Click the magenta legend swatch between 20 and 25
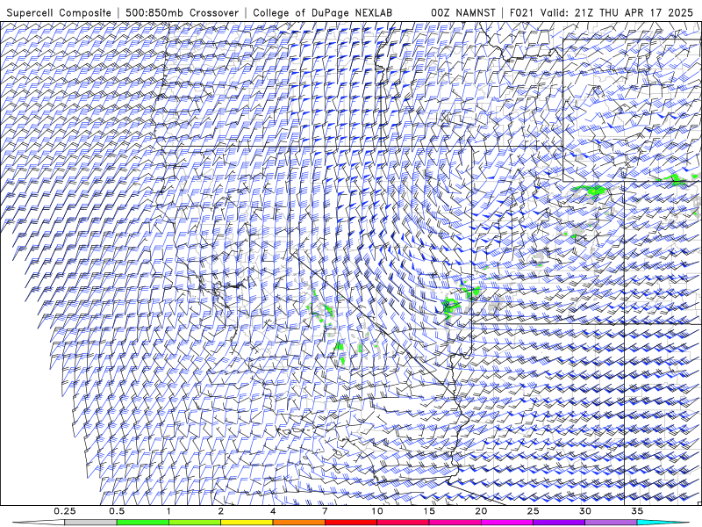This screenshot has width=702, height=527. (507, 523)
